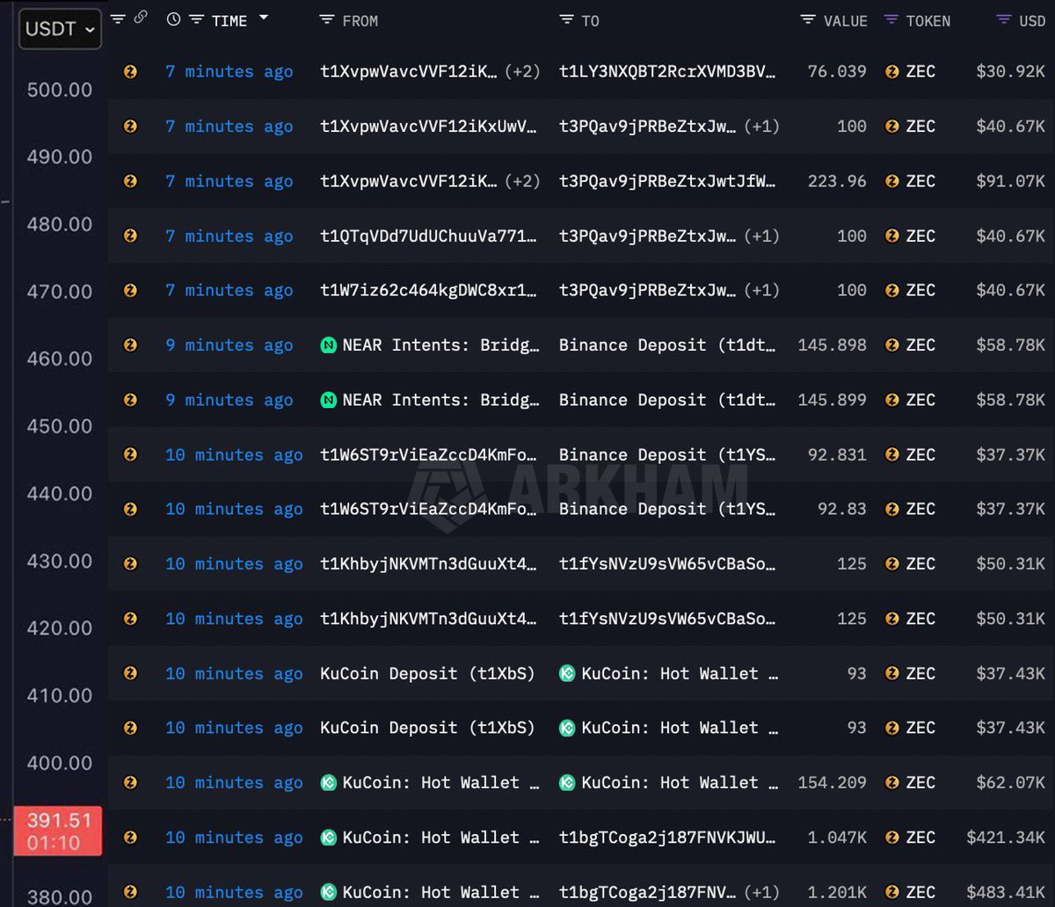Click the value 1.047K

[x=837, y=838]
